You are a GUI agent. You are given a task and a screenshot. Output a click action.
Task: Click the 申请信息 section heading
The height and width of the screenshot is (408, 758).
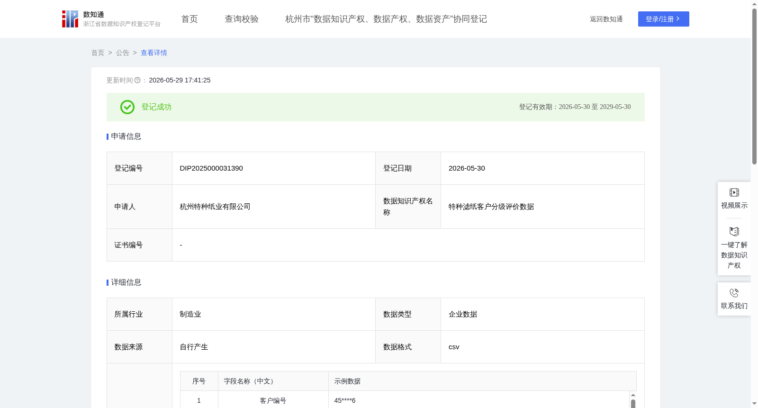[x=126, y=136]
